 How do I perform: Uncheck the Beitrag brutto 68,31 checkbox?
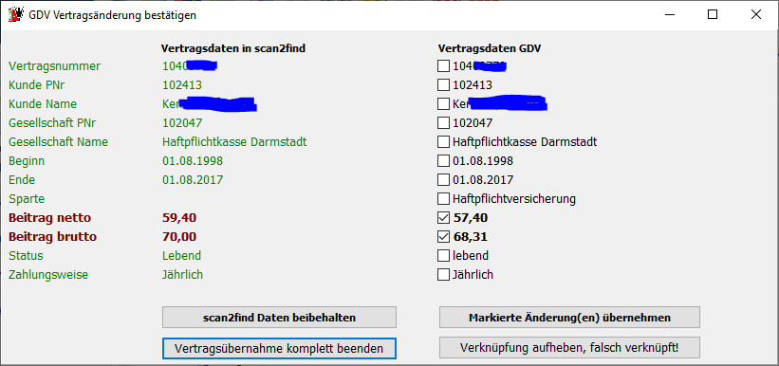point(443,237)
